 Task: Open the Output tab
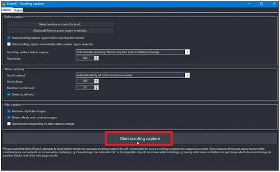18,10
